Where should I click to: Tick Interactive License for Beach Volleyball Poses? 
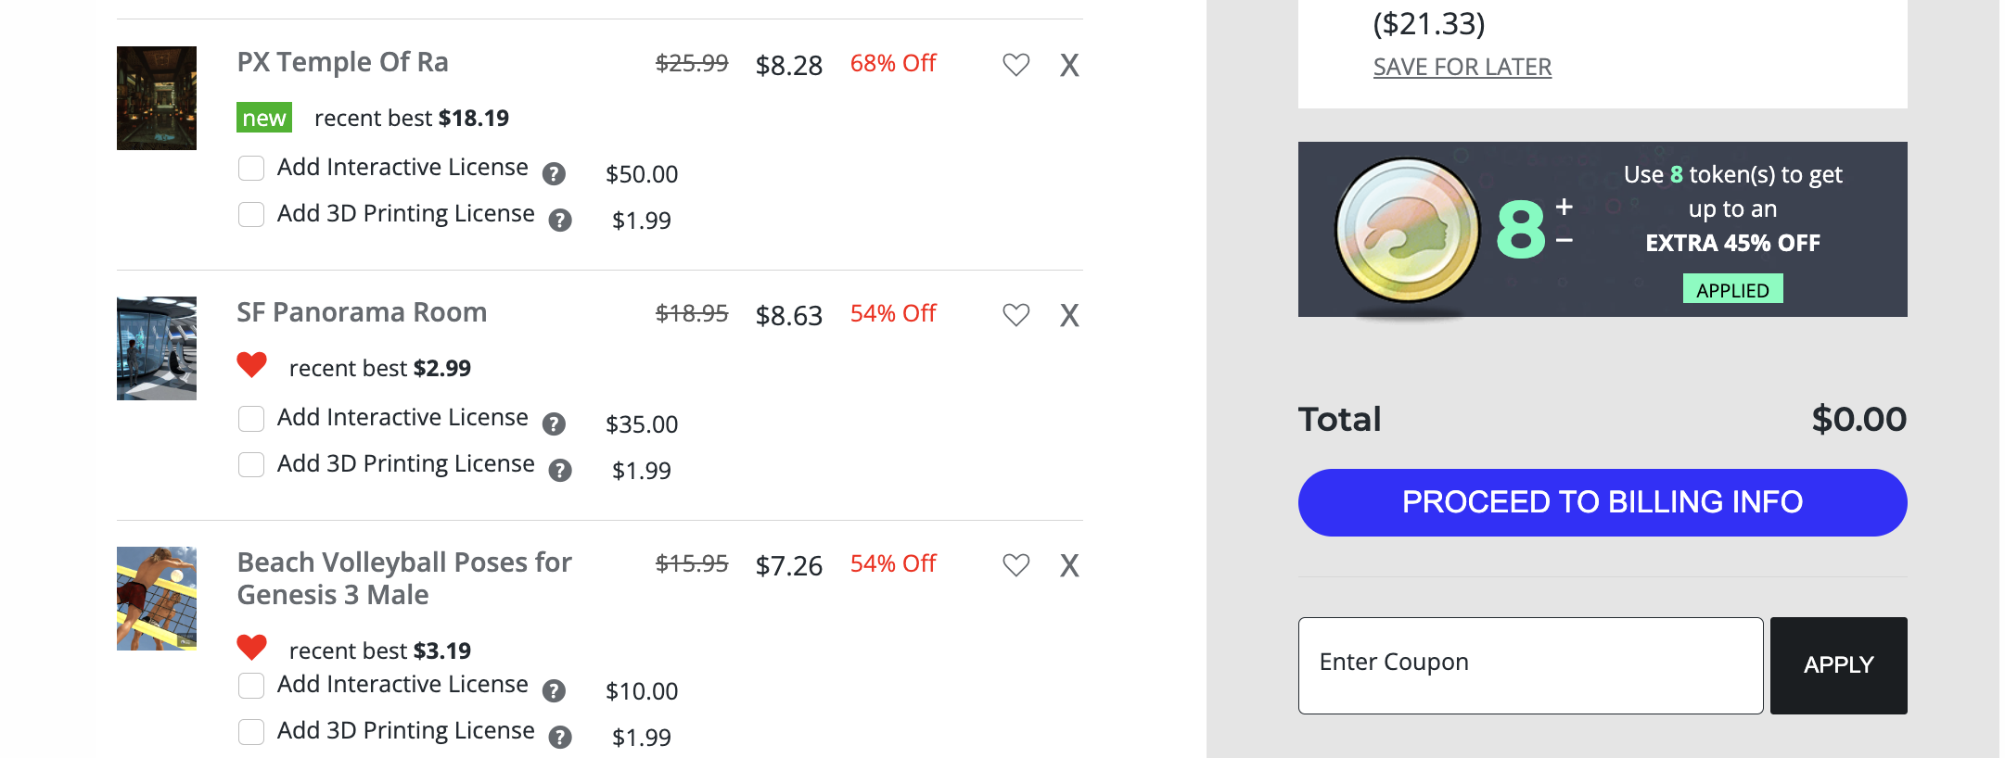pyautogui.click(x=251, y=685)
